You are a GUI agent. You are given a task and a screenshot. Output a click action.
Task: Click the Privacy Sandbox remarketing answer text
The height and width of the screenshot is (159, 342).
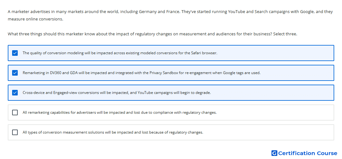(141, 73)
